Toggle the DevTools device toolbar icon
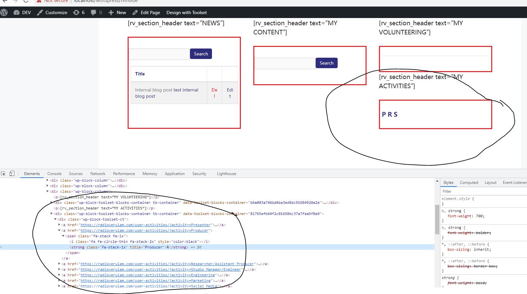 pyautogui.click(x=12, y=173)
